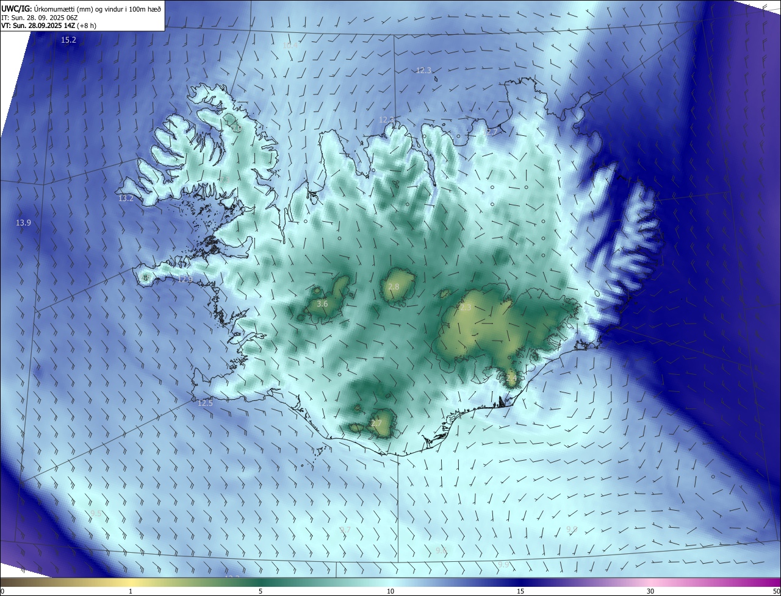Click the colorbar tick label 1
This screenshot has width=781, height=596.
pyautogui.click(x=131, y=591)
